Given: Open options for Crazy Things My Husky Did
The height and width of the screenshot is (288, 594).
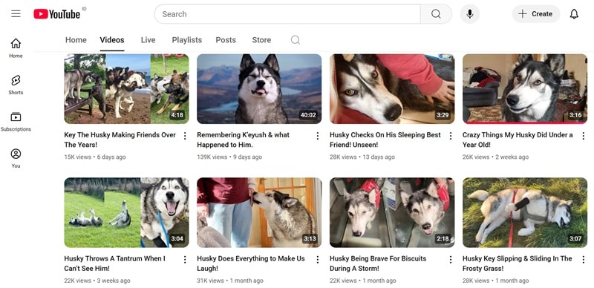Looking at the screenshot, I should [x=584, y=136].
